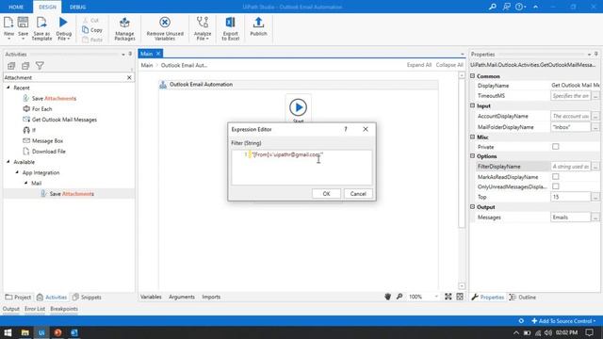The height and width of the screenshot is (339, 603).
Task: Expand all activities icon in Activities panel
Action: 11,66
